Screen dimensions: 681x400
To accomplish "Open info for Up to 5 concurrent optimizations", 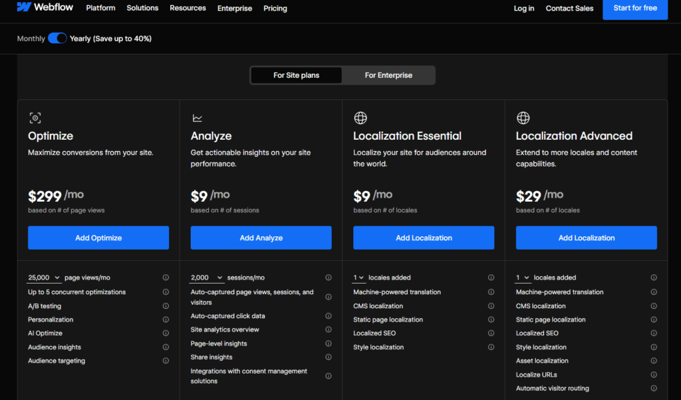I will (166, 292).
